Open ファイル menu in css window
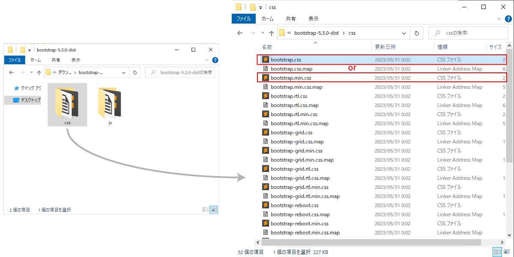 coord(244,19)
